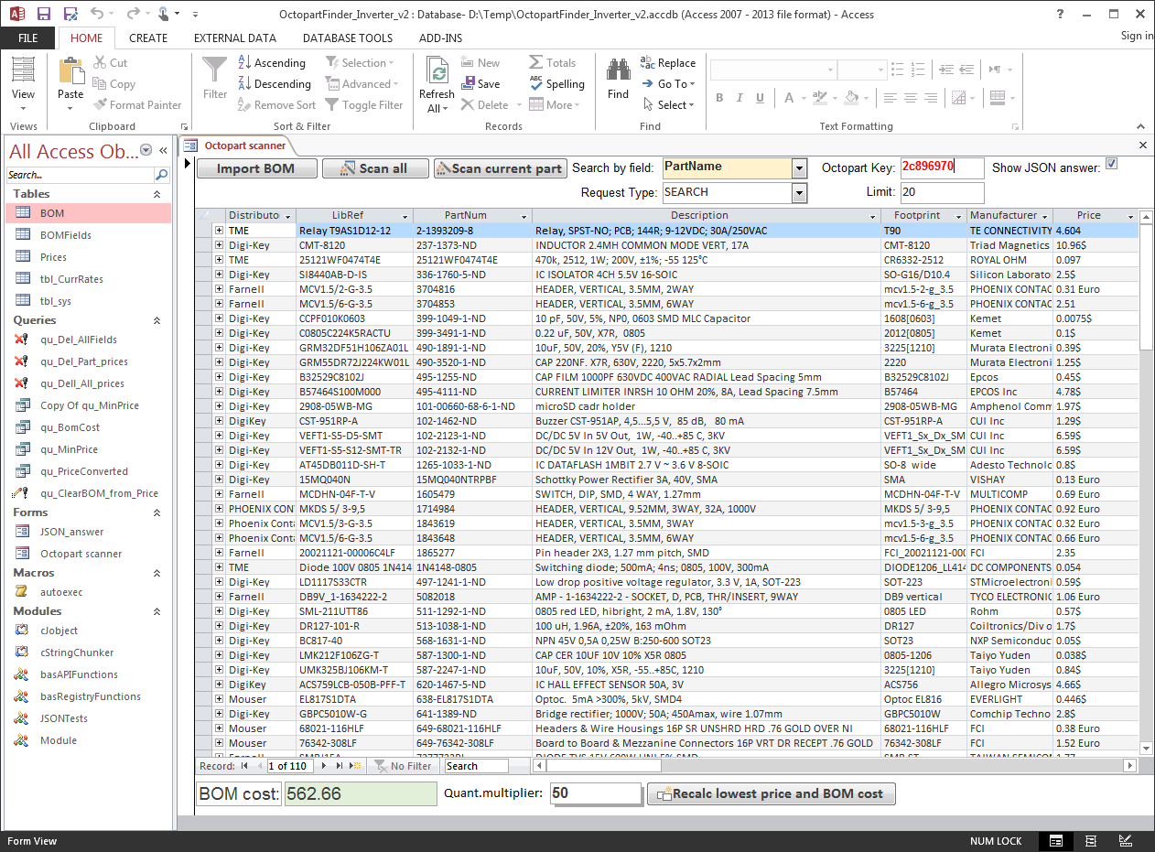Switch to EXTERNAL DATA tab

click(x=235, y=38)
